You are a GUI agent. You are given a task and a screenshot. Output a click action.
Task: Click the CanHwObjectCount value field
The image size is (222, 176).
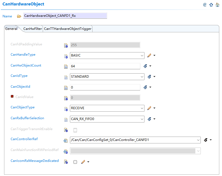(x=105, y=66)
